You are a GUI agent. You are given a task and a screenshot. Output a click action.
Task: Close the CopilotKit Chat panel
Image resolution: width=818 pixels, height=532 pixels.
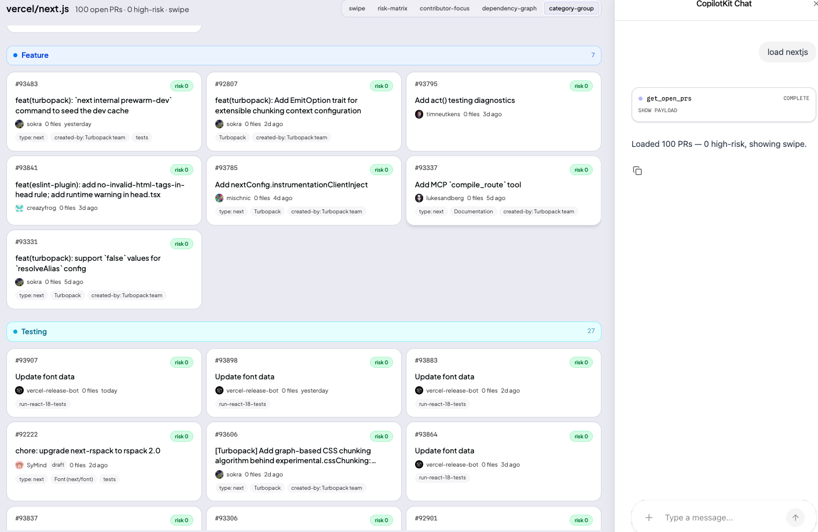pos(815,4)
